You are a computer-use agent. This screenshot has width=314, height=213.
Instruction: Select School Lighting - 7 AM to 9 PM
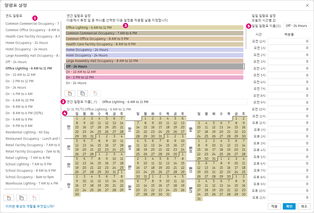point(29,164)
